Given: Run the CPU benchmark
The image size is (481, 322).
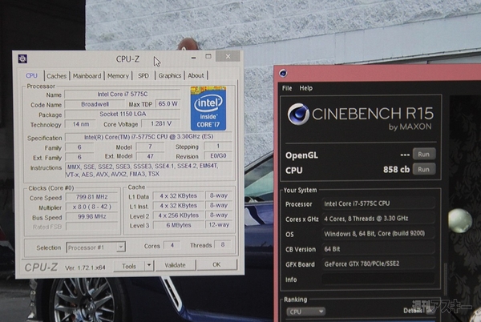Looking at the screenshot, I should point(424,169).
